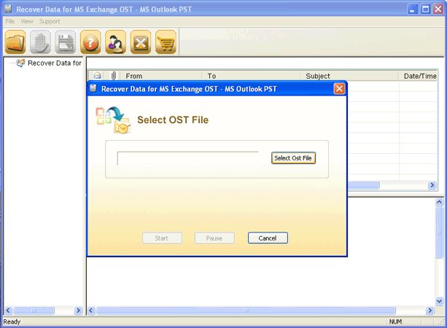Click the Select Ost File button
This screenshot has height=328, width=447.
(293, 158)
